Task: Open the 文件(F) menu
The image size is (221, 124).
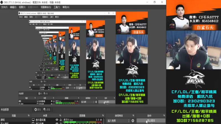Action: pos(4,7)
